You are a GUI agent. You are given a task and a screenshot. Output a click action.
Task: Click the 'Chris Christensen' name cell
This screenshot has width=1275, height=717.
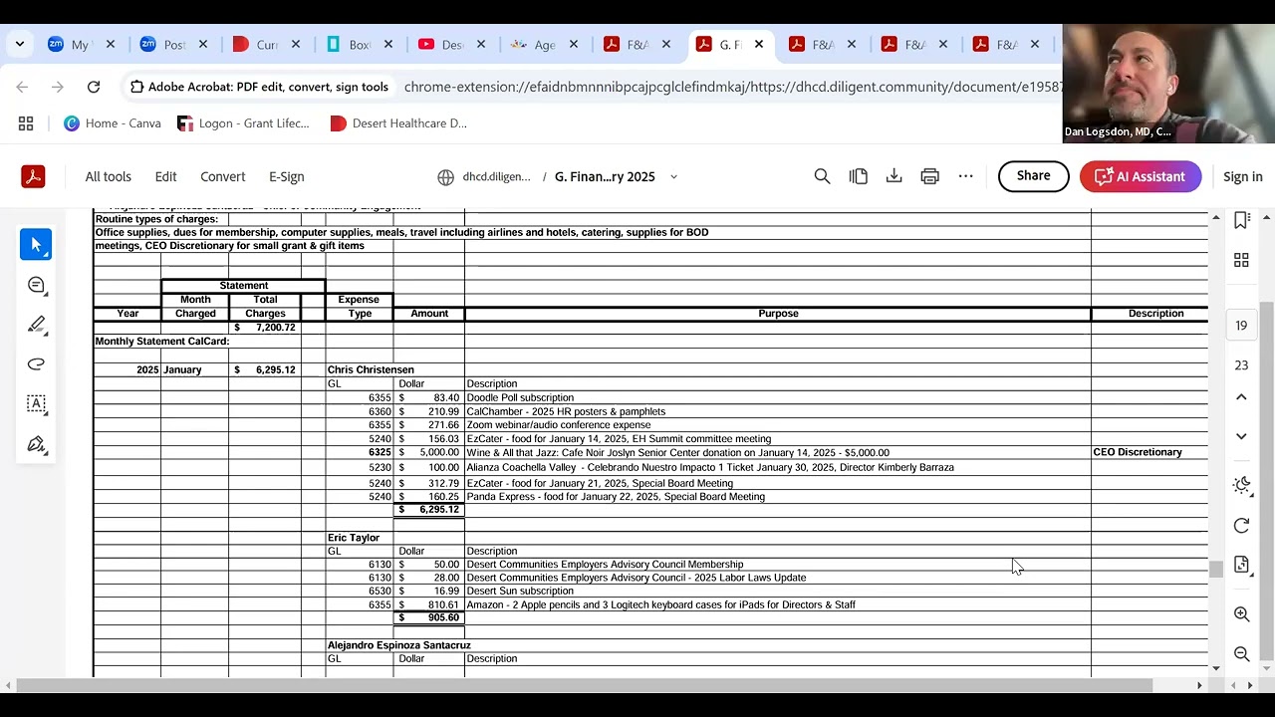tap(371, 369)
